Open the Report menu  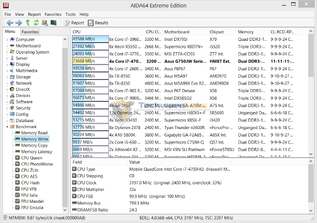point(34,14)
